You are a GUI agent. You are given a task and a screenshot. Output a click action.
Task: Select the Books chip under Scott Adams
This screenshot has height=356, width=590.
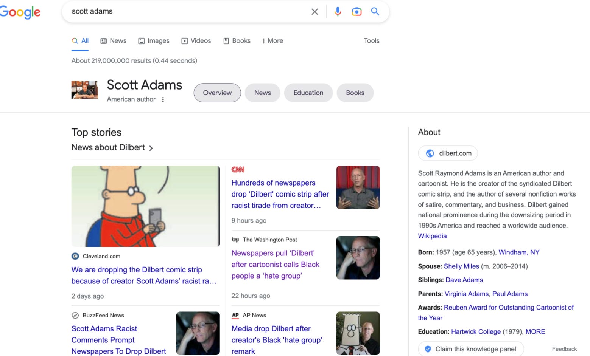point(355,93)
